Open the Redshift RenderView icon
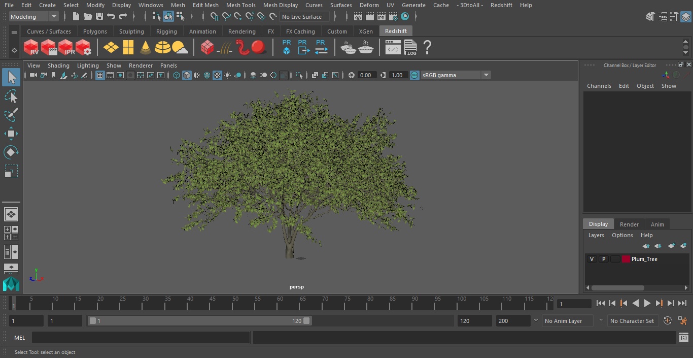Screen dimensions: 693x358 [x=31, y=48]
